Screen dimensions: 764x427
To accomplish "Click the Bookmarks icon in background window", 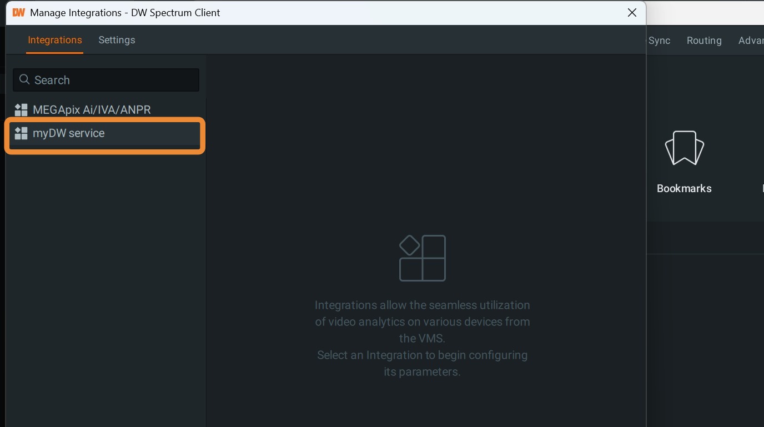I will point(684,148).
